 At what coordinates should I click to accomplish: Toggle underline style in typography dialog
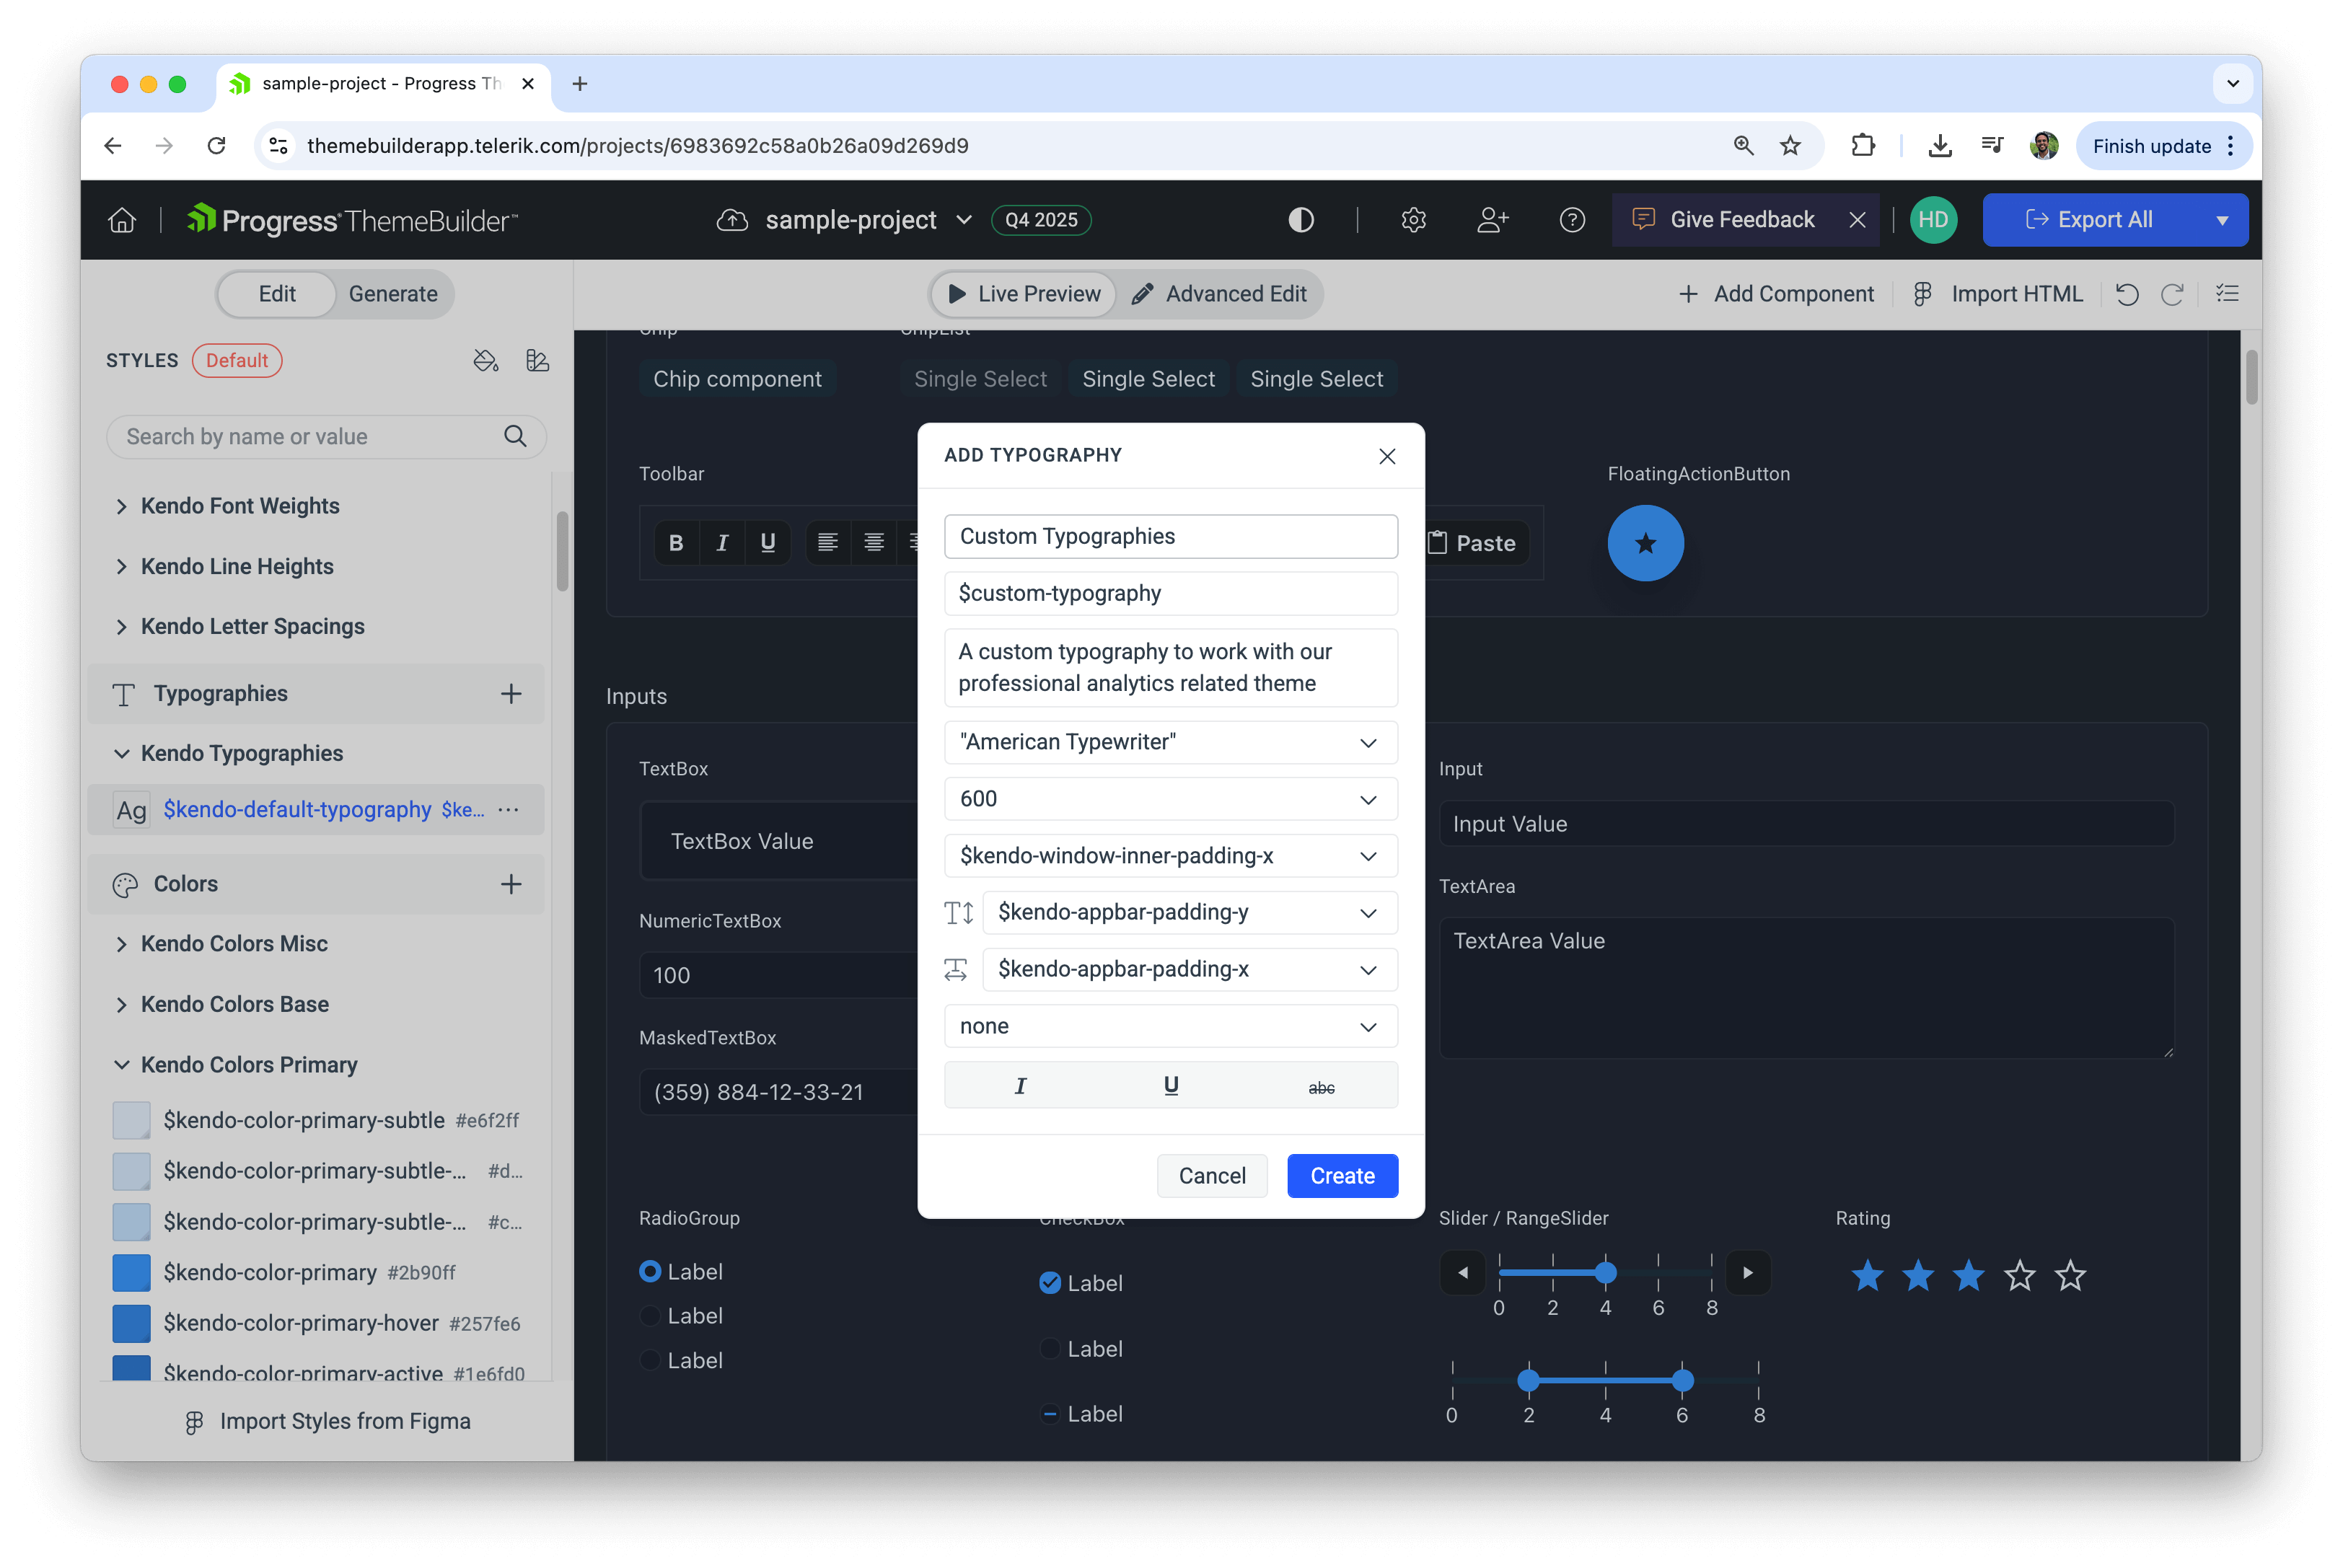click(1171, 1086)
